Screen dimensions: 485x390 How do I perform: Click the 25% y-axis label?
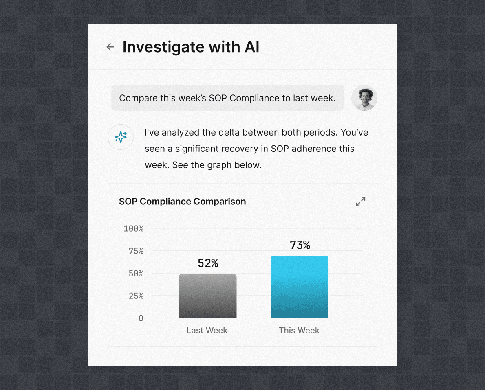[x=136, y=296]
